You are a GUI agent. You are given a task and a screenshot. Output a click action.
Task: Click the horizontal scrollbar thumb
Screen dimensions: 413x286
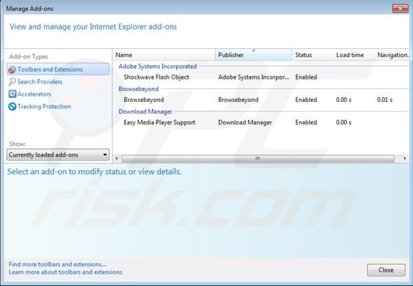click(258, 159)
